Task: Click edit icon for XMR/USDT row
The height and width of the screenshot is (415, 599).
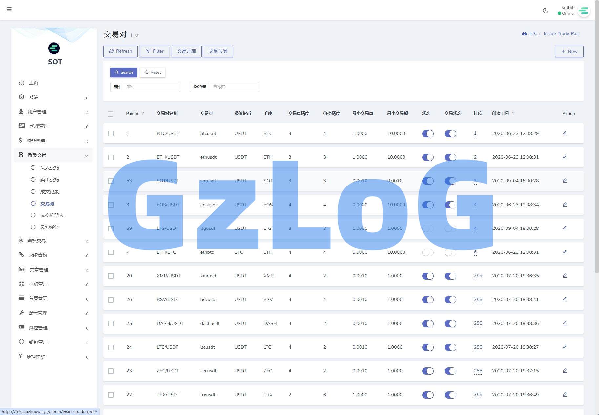Action: click(x=565, y=276)
